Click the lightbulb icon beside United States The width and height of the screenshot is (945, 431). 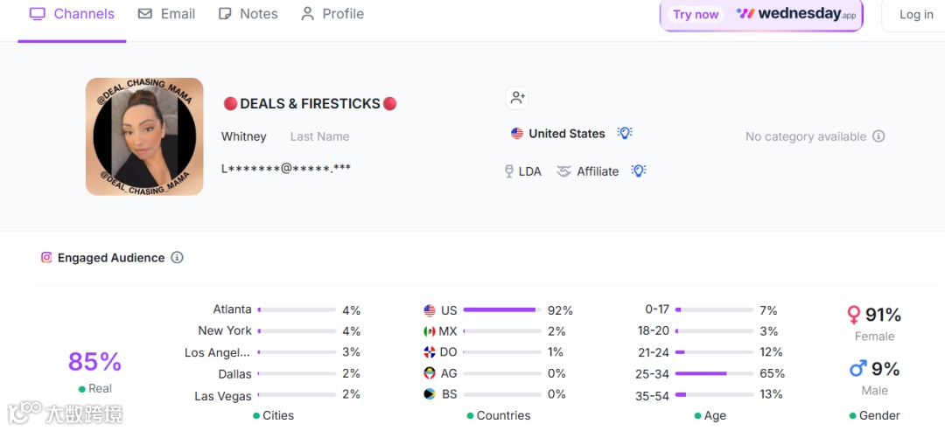(x=625, y=133)
